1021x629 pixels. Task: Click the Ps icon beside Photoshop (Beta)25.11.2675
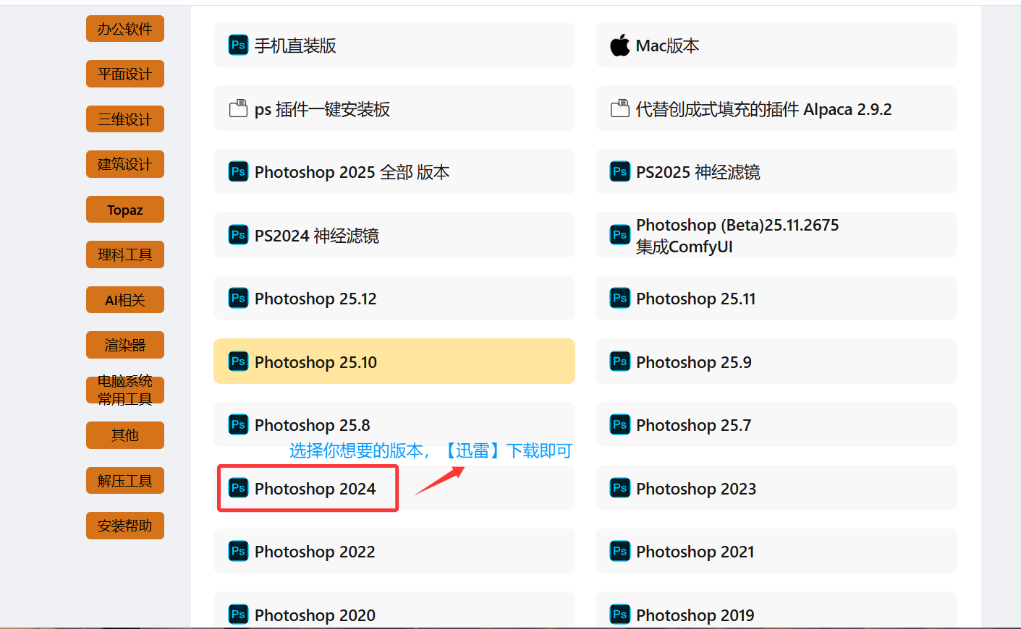(x=619, y=235)
